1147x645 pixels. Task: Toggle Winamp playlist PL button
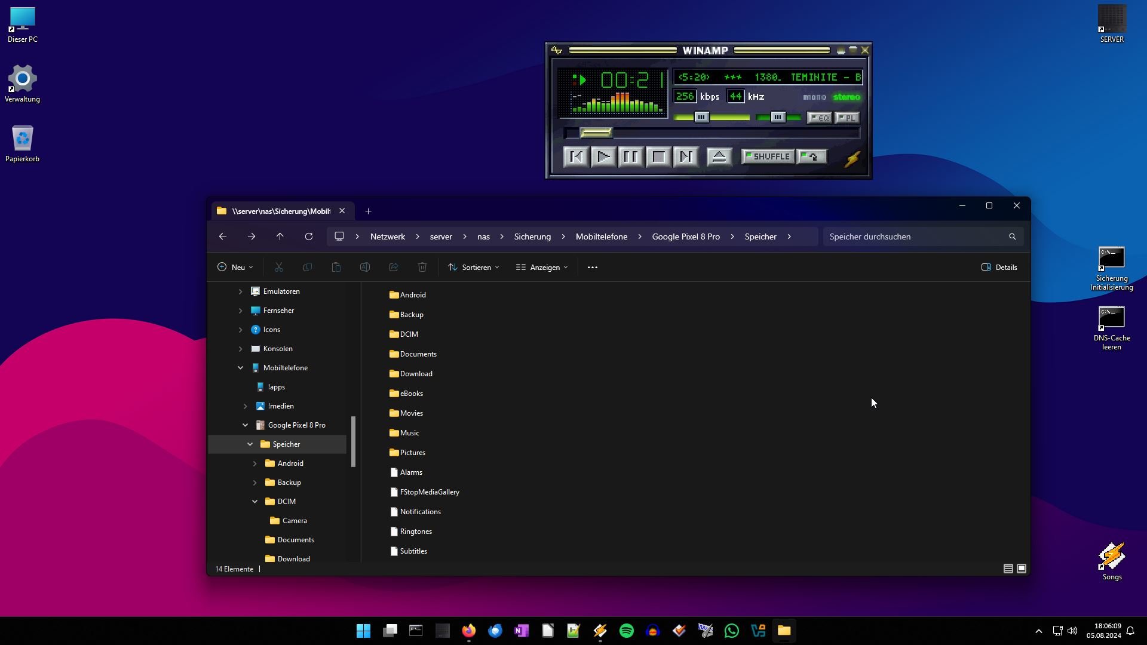pyautogui.click(x=847, y=118)
